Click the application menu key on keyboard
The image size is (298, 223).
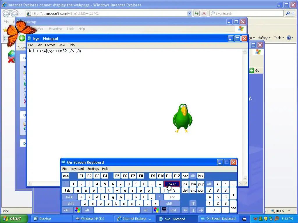164,210
